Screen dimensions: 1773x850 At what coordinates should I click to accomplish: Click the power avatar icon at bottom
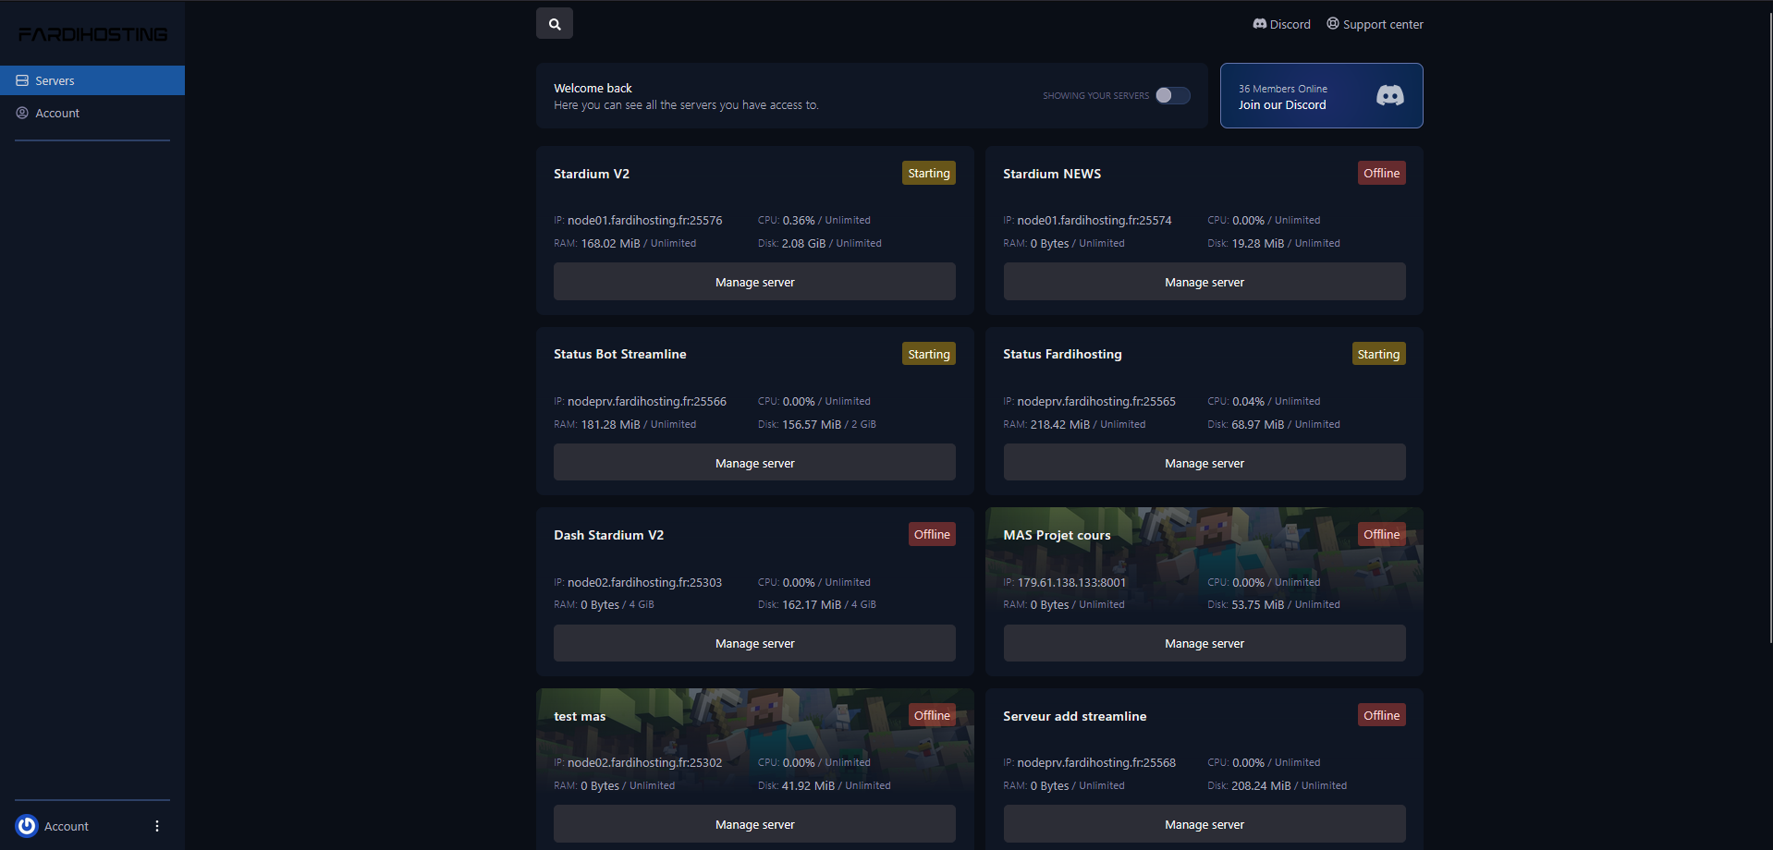(27, 826)
